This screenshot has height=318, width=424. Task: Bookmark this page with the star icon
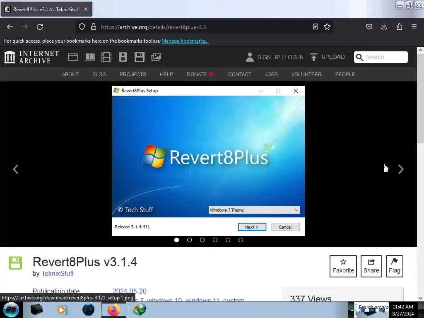coord(327,26)
